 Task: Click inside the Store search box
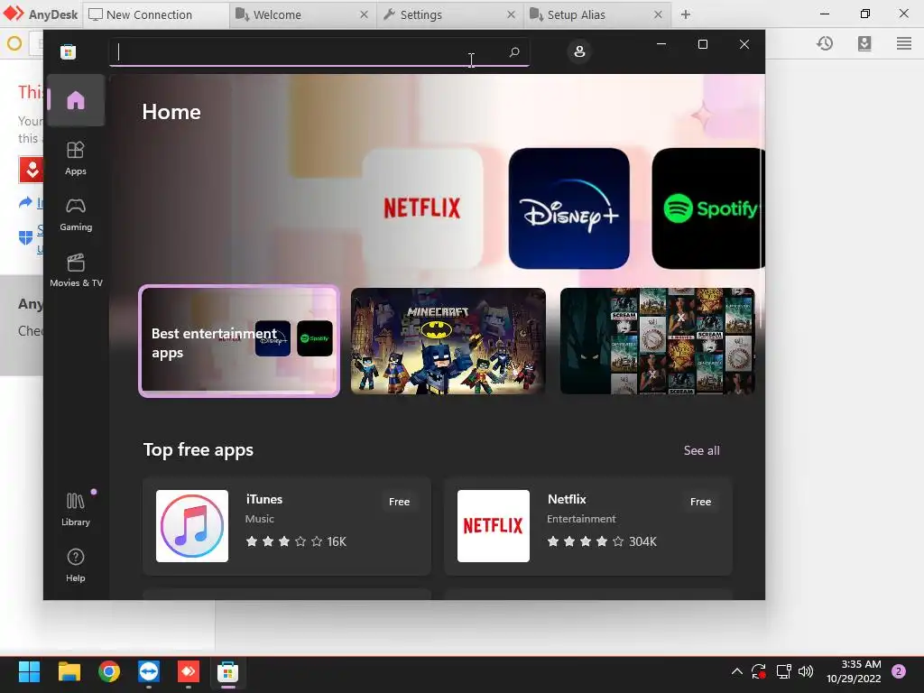point(319,51)
